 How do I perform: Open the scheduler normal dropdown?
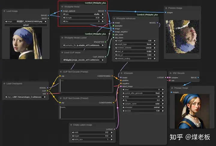tap(143, 107)
